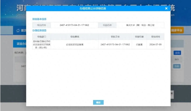Select the 项目基本信息 section heading

tap(39, 19)
